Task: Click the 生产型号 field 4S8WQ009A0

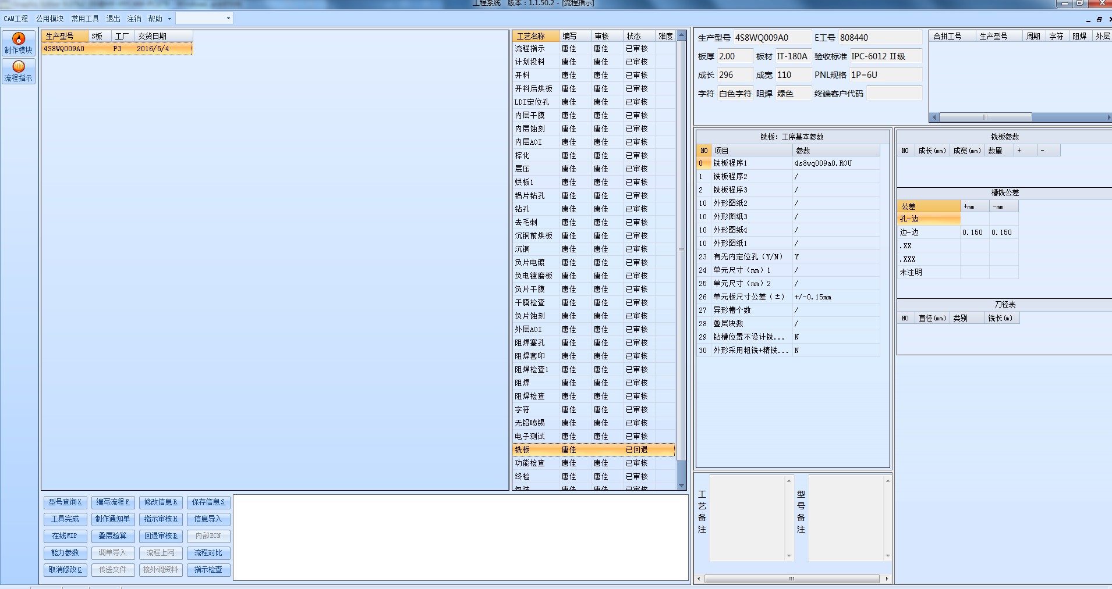Action: pyautogui.click(x=772, y=38)
